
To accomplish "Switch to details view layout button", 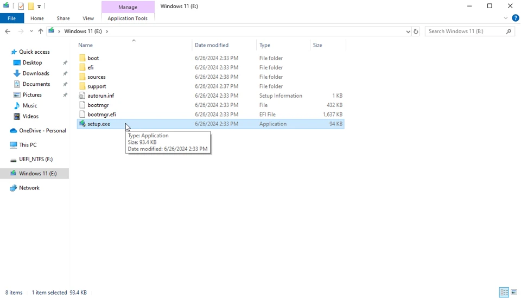I will [504, 293].
